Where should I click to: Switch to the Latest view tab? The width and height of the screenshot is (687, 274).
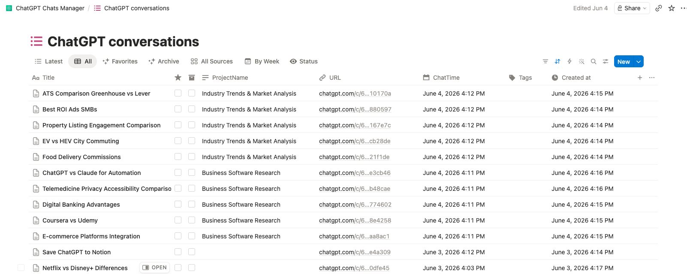point(49,61)
